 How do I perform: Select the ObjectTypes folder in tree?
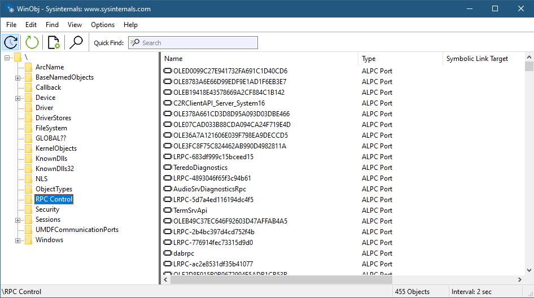[54, 189]
